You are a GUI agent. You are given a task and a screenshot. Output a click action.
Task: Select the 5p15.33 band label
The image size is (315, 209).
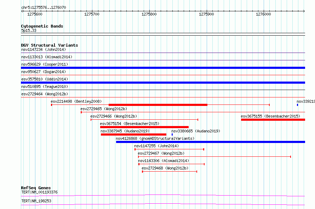[x=29, y=30]
